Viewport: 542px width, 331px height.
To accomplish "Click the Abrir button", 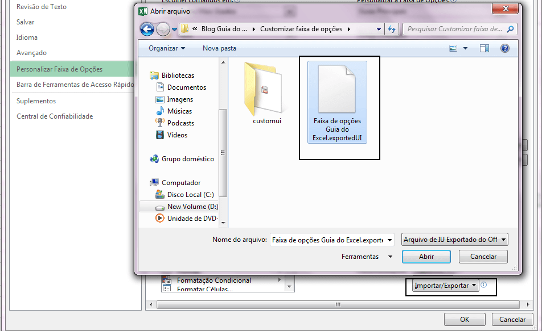I will (426, 256).
